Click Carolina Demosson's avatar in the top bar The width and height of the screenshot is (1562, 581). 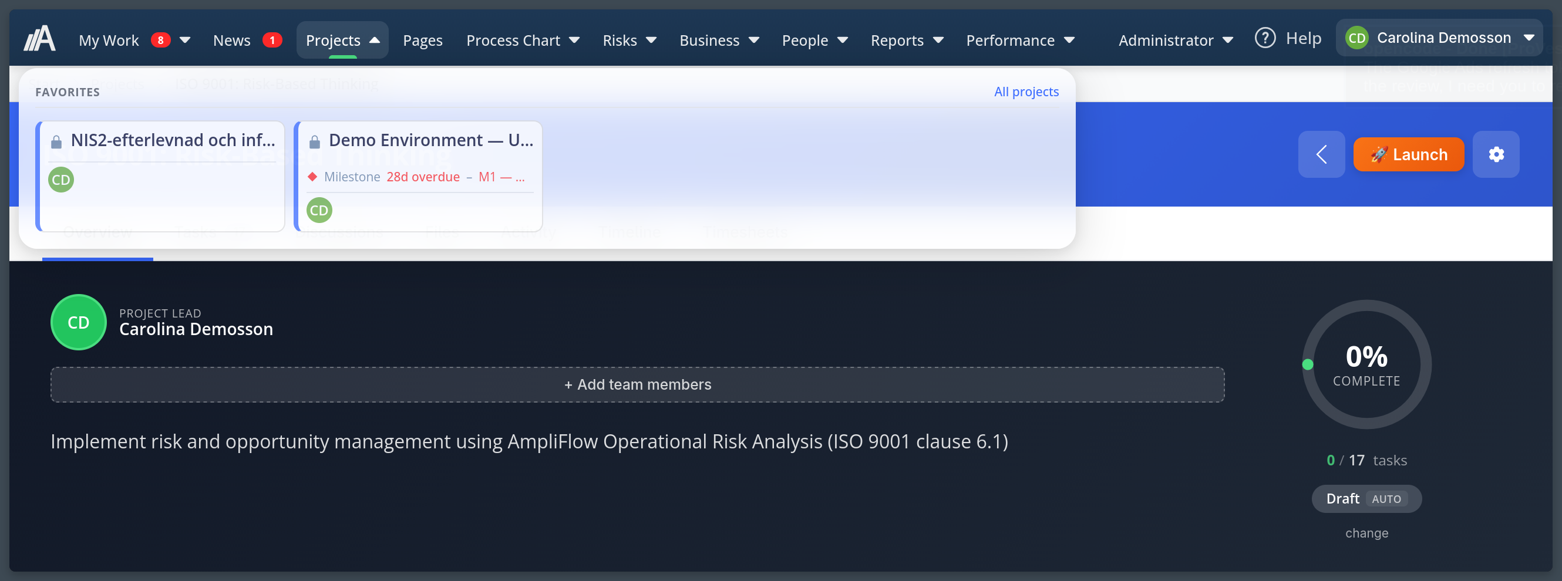coord(1357,37)
